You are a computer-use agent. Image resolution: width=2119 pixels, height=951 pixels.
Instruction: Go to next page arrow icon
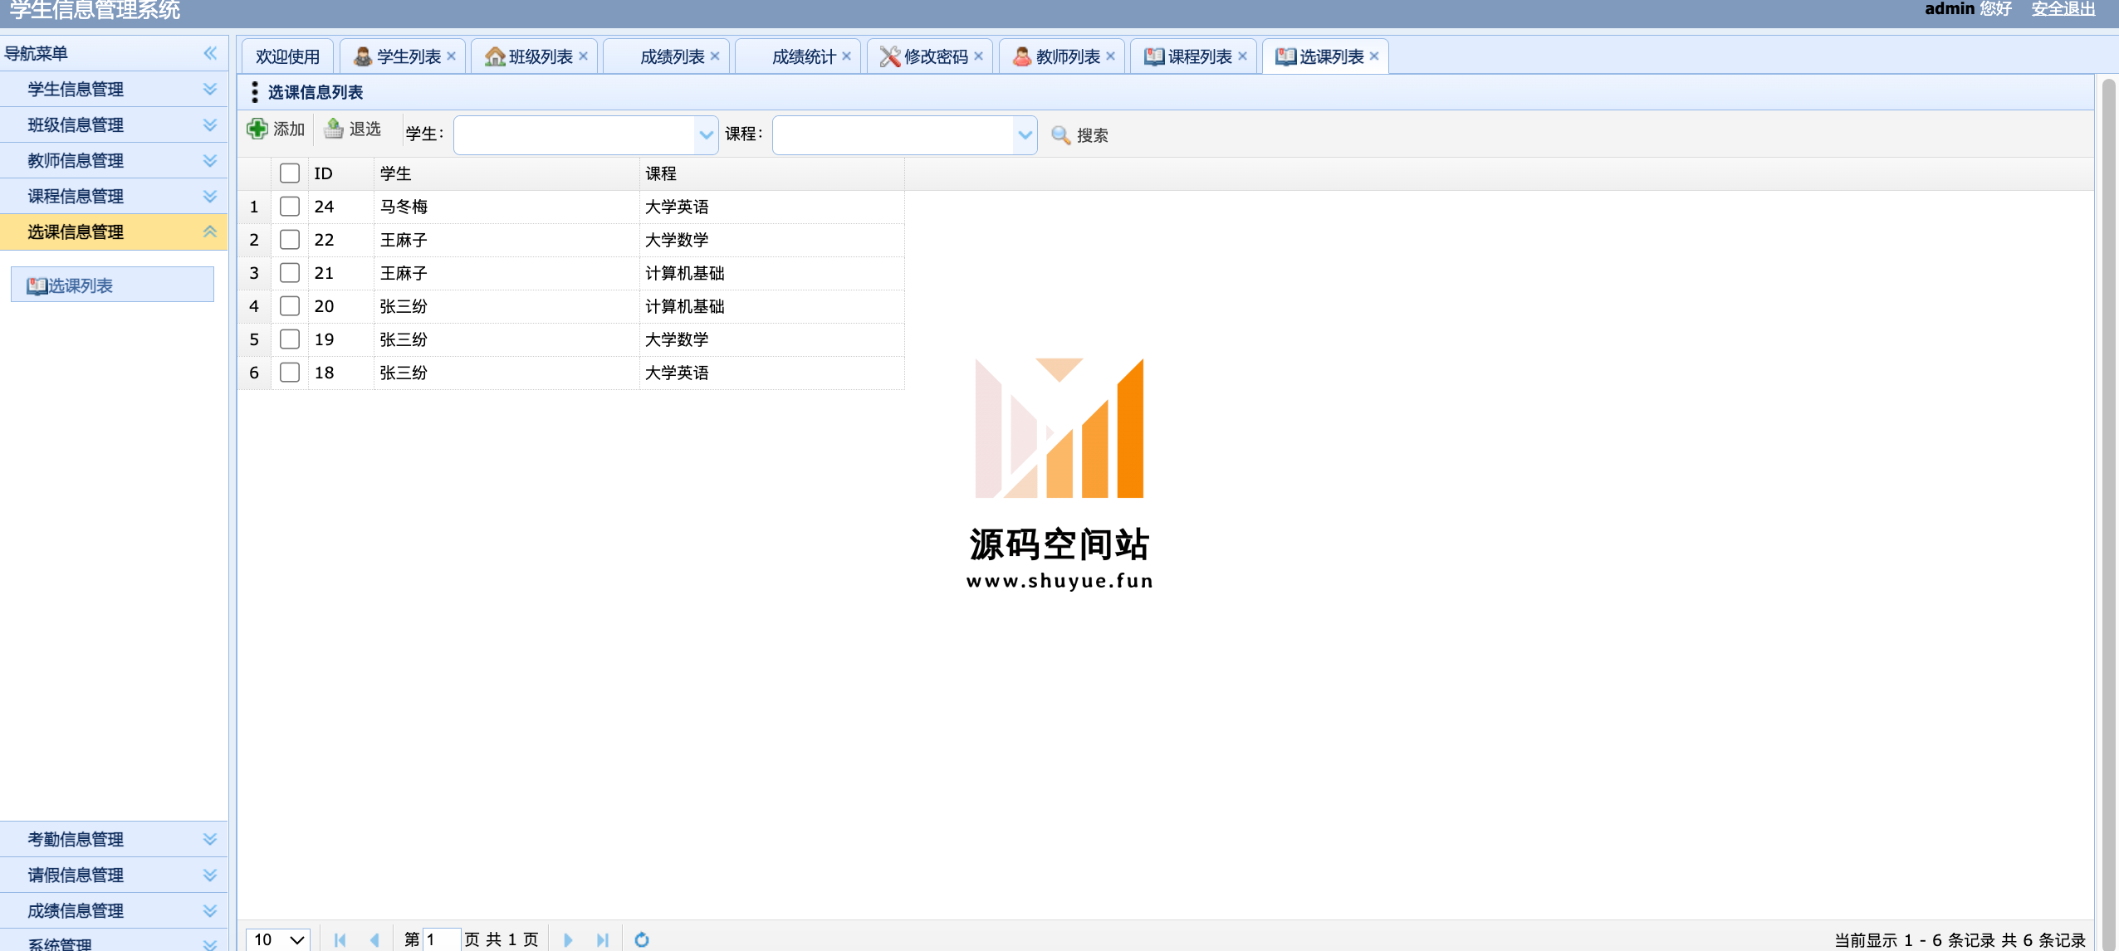(568, 939)
